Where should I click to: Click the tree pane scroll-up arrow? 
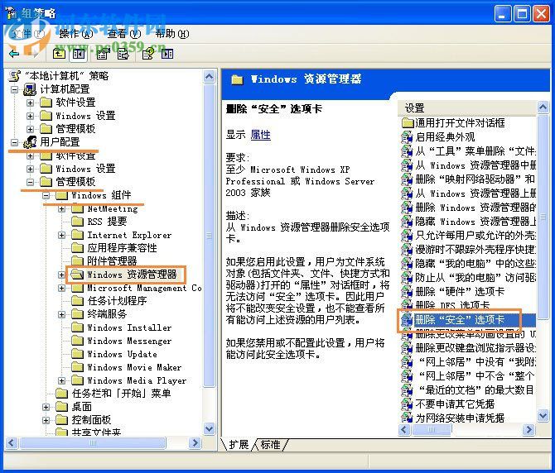pyautogui.click(x=210, y=76)
